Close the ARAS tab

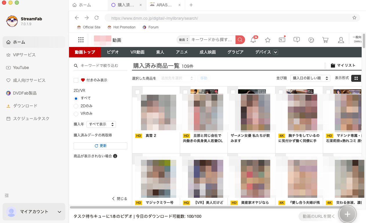pyautogui.click(x=180, y=5)
